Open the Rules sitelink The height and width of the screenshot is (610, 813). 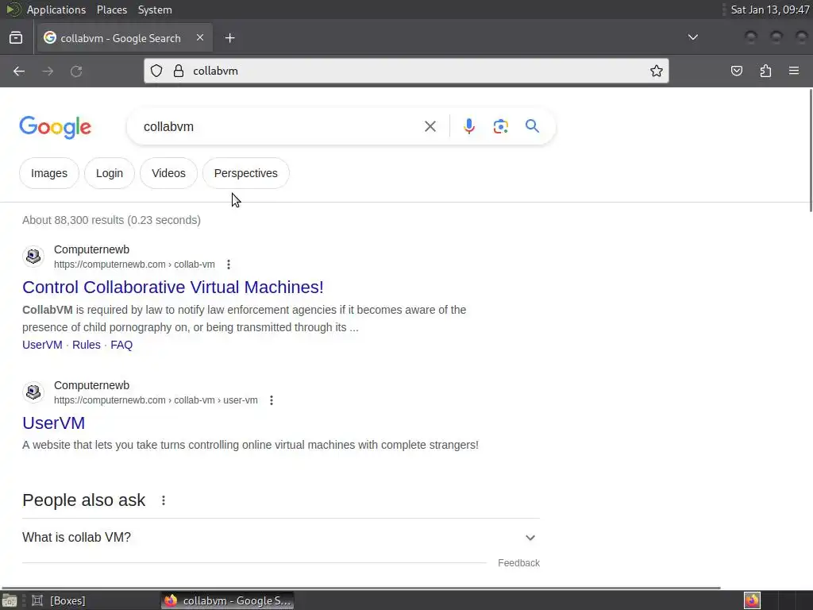click(x=86, y=345)
